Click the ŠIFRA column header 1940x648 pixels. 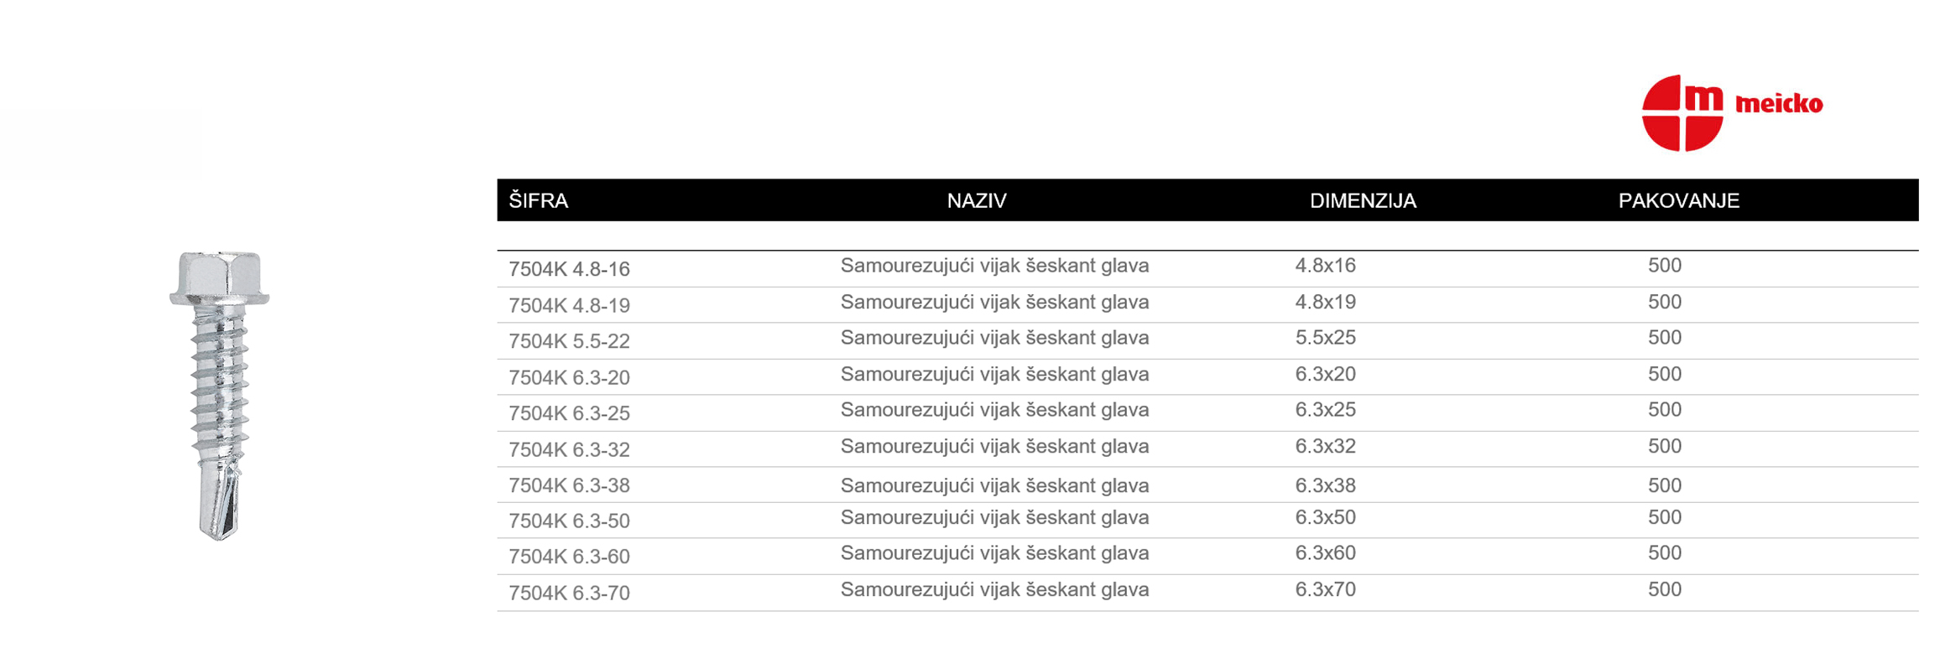pyautogui.click(x=538, y=200)
